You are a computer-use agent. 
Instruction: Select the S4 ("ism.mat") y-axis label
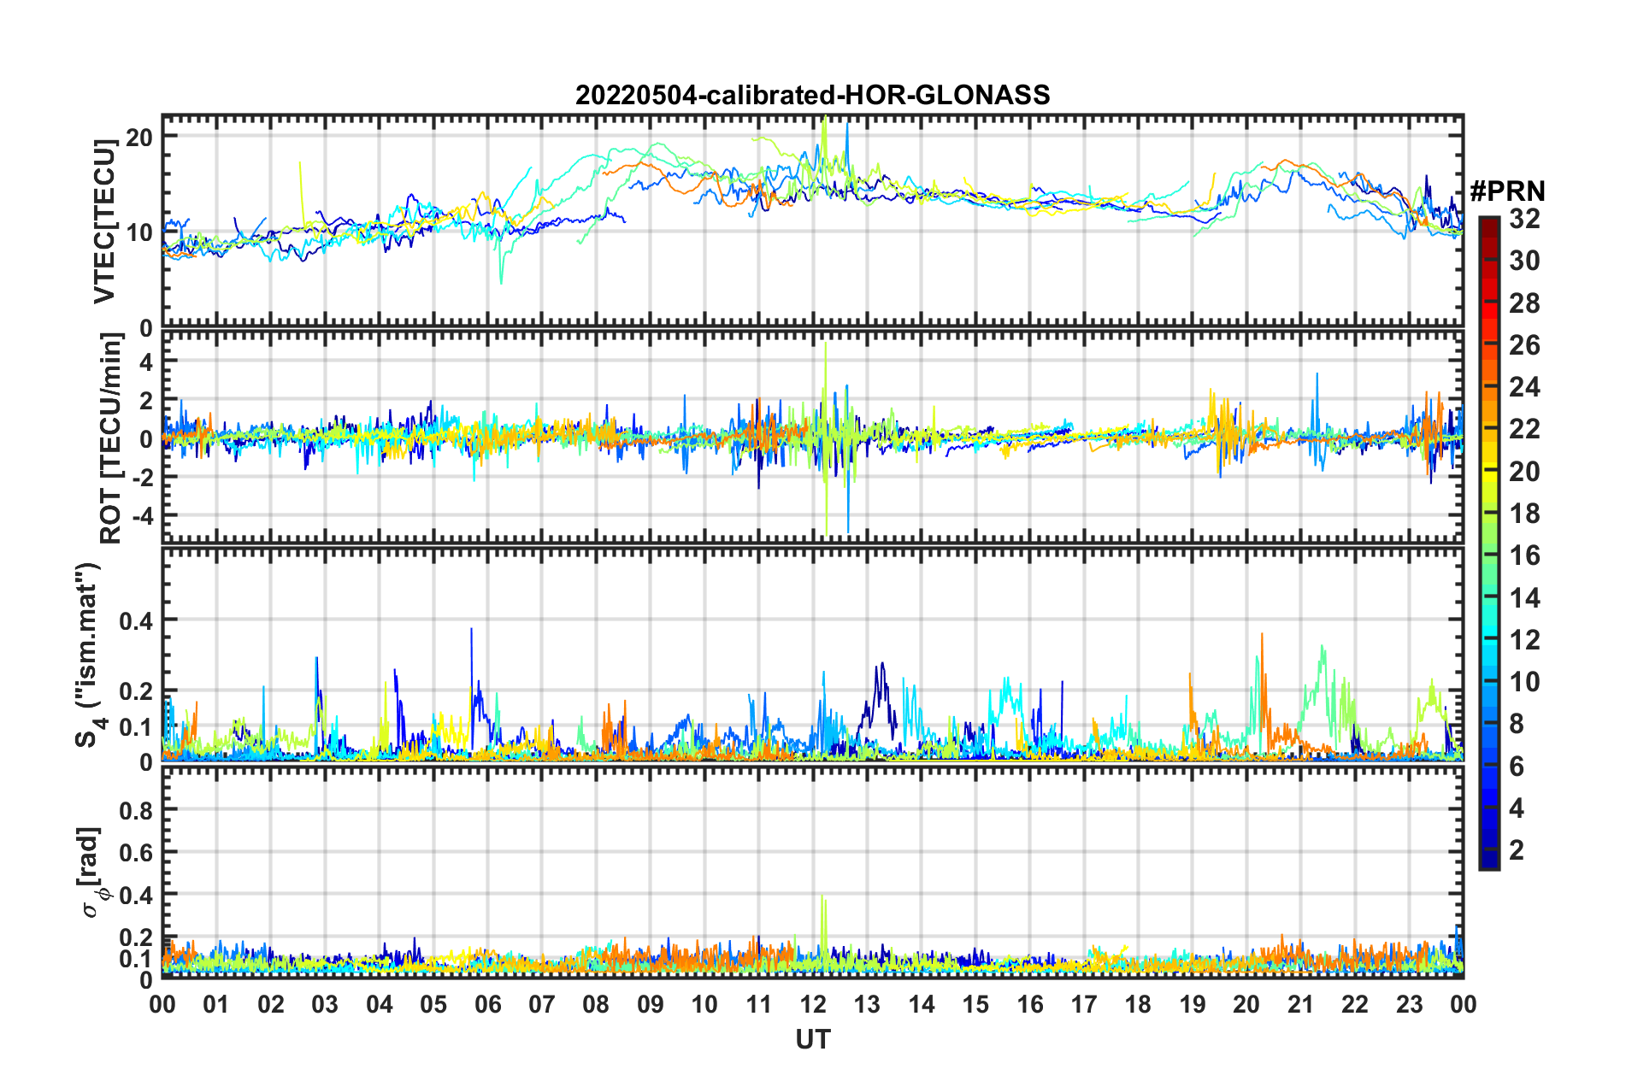point(88,655)
